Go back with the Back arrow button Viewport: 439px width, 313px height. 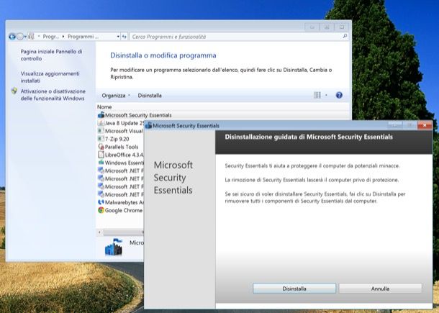[12, 37]
